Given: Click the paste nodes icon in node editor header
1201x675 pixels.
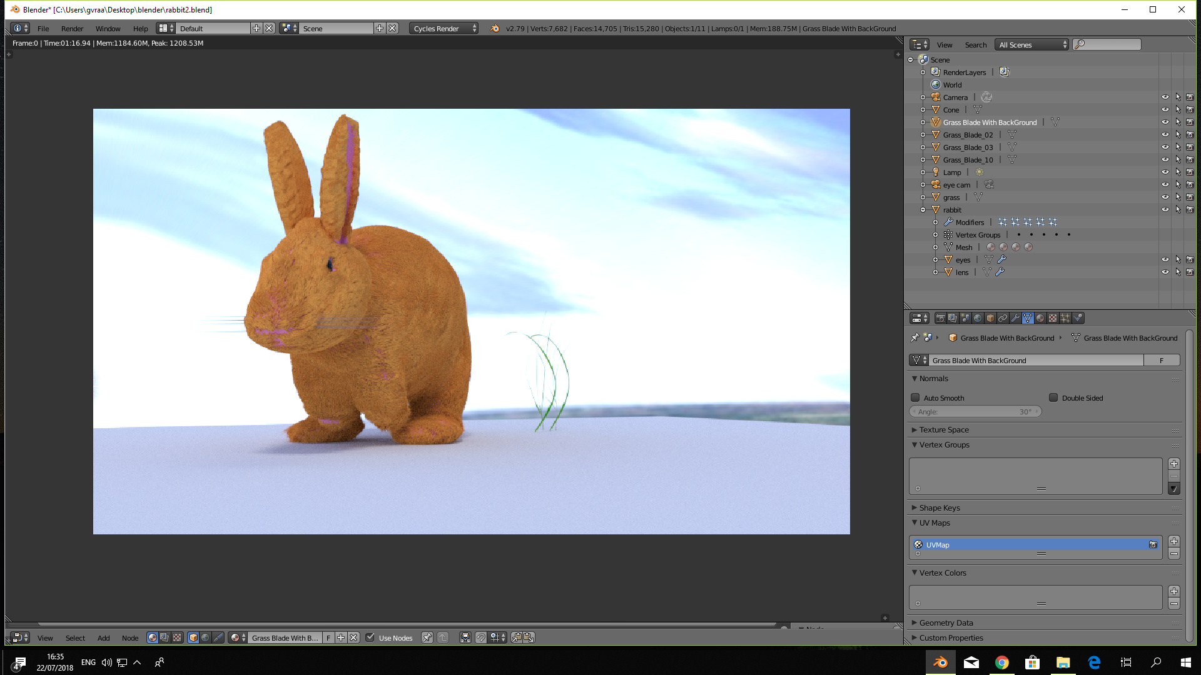Looking at the screenshot, I should tap(529, 637).
